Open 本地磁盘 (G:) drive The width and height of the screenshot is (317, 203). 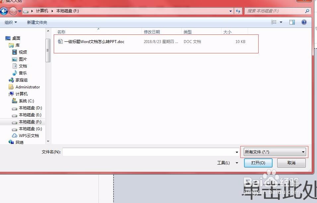pos(30,129)
